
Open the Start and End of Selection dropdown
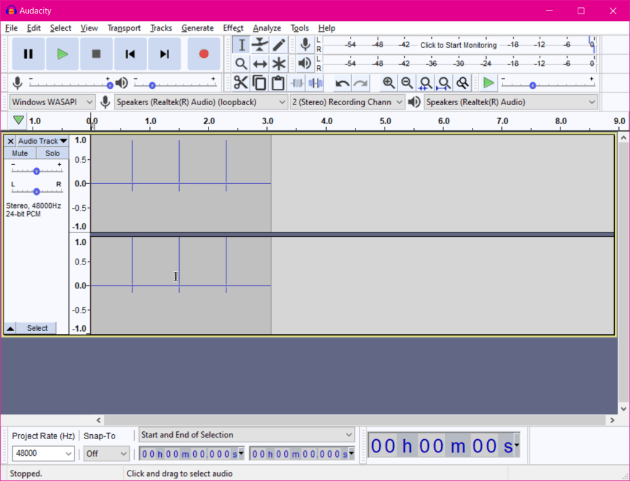tap(247, 435)
